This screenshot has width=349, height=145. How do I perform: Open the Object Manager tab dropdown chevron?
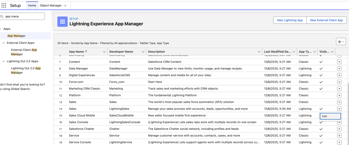[65, 5]
